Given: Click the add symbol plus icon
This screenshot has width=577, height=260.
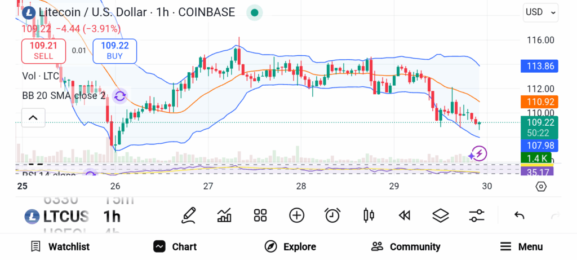Looking at the screenshot, I should click(296, 215).
